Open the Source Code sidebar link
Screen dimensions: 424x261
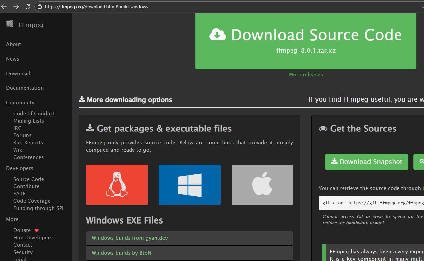pyautogui.click(x=28, y=179)
